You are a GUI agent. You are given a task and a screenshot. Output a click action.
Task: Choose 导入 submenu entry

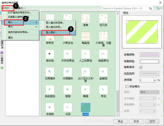(x=20, y=22)
